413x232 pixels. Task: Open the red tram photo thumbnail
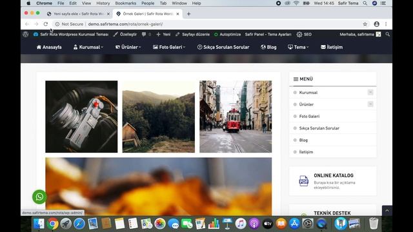click(236, 117)
